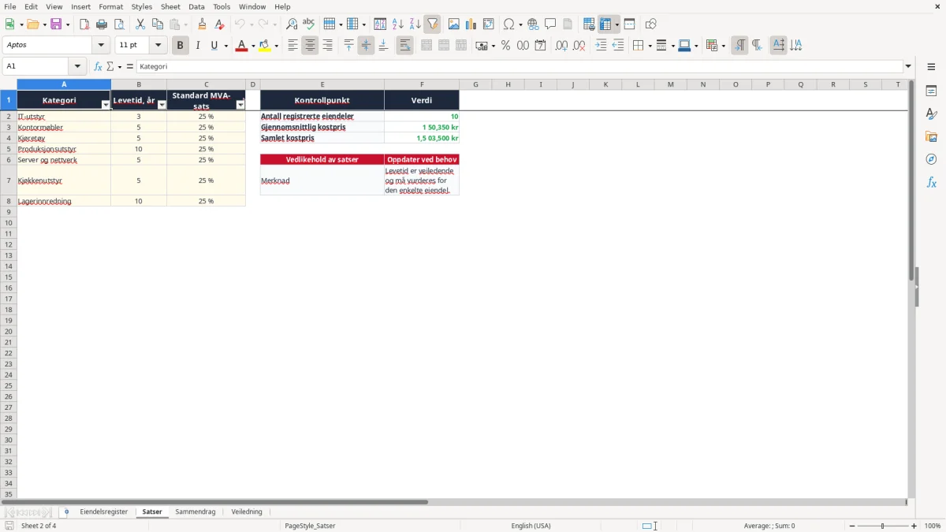
Task: Activate Clone Formatting paintbrush
Action: (203, 24)
